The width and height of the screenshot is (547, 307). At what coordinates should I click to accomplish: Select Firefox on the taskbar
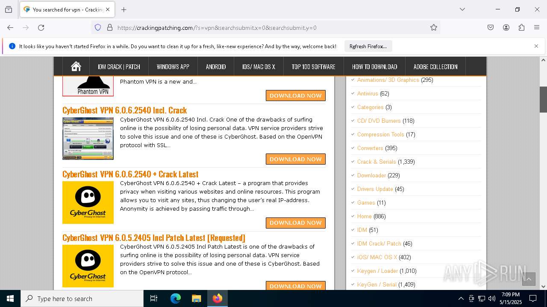click(x=218, y=298)
